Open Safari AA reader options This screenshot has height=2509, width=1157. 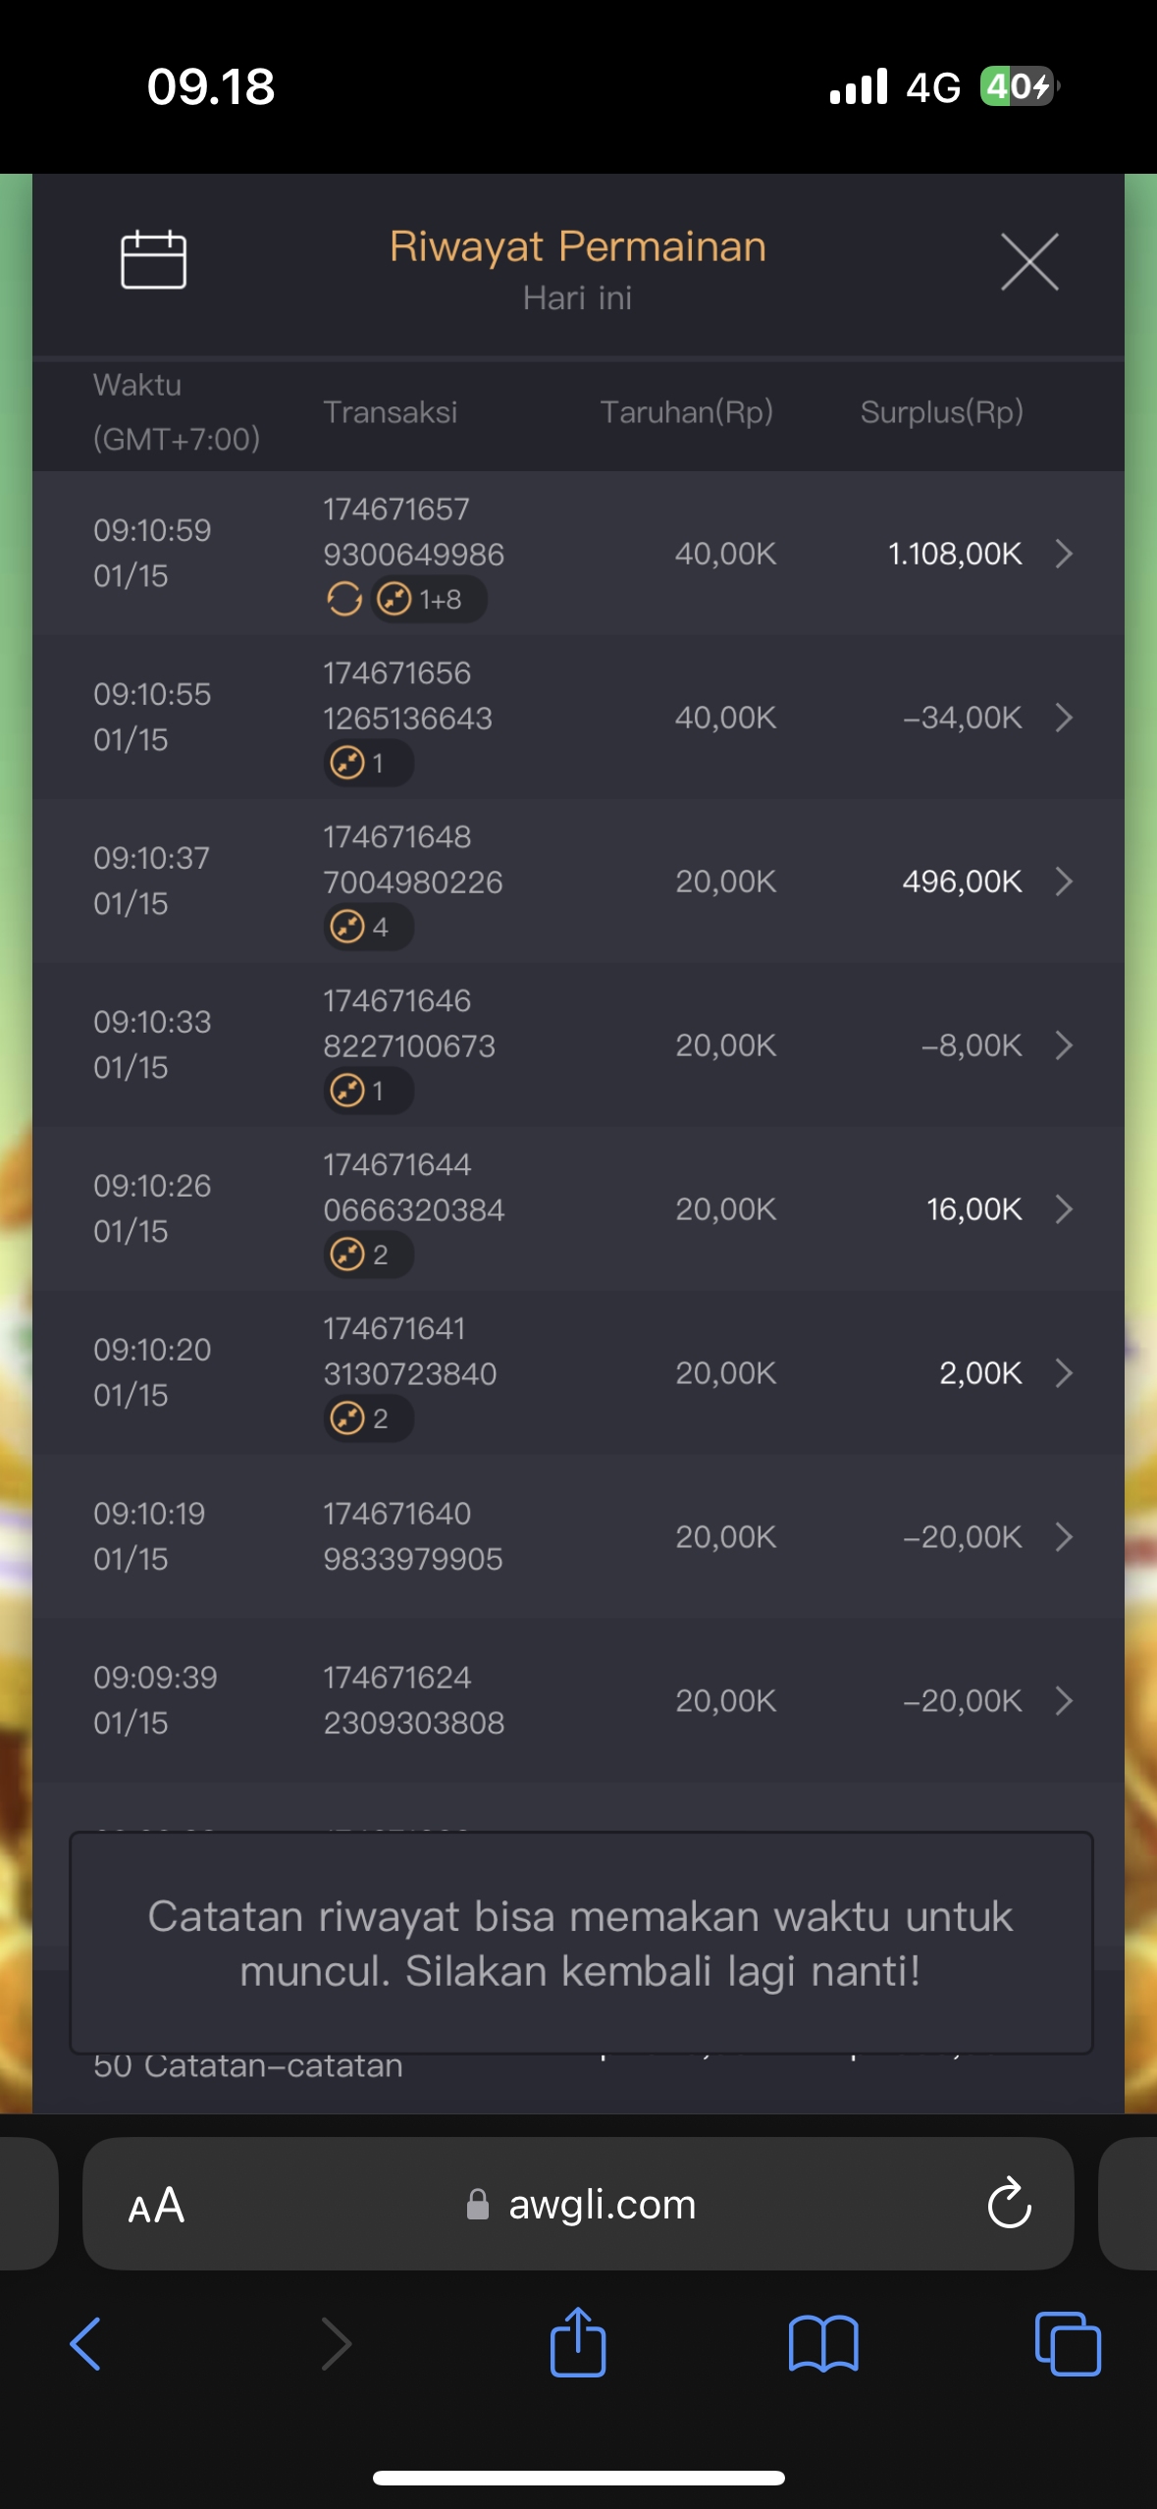157,2206
